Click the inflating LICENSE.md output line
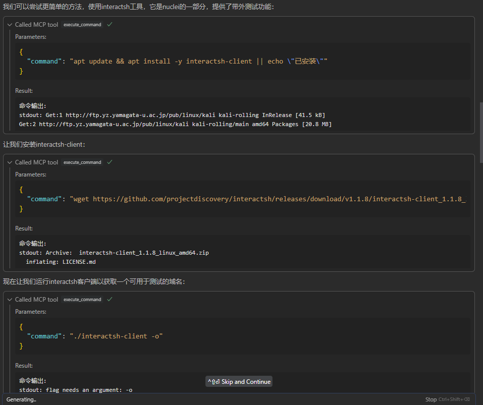This screenshot has height=405, width=483. [61, 262]
